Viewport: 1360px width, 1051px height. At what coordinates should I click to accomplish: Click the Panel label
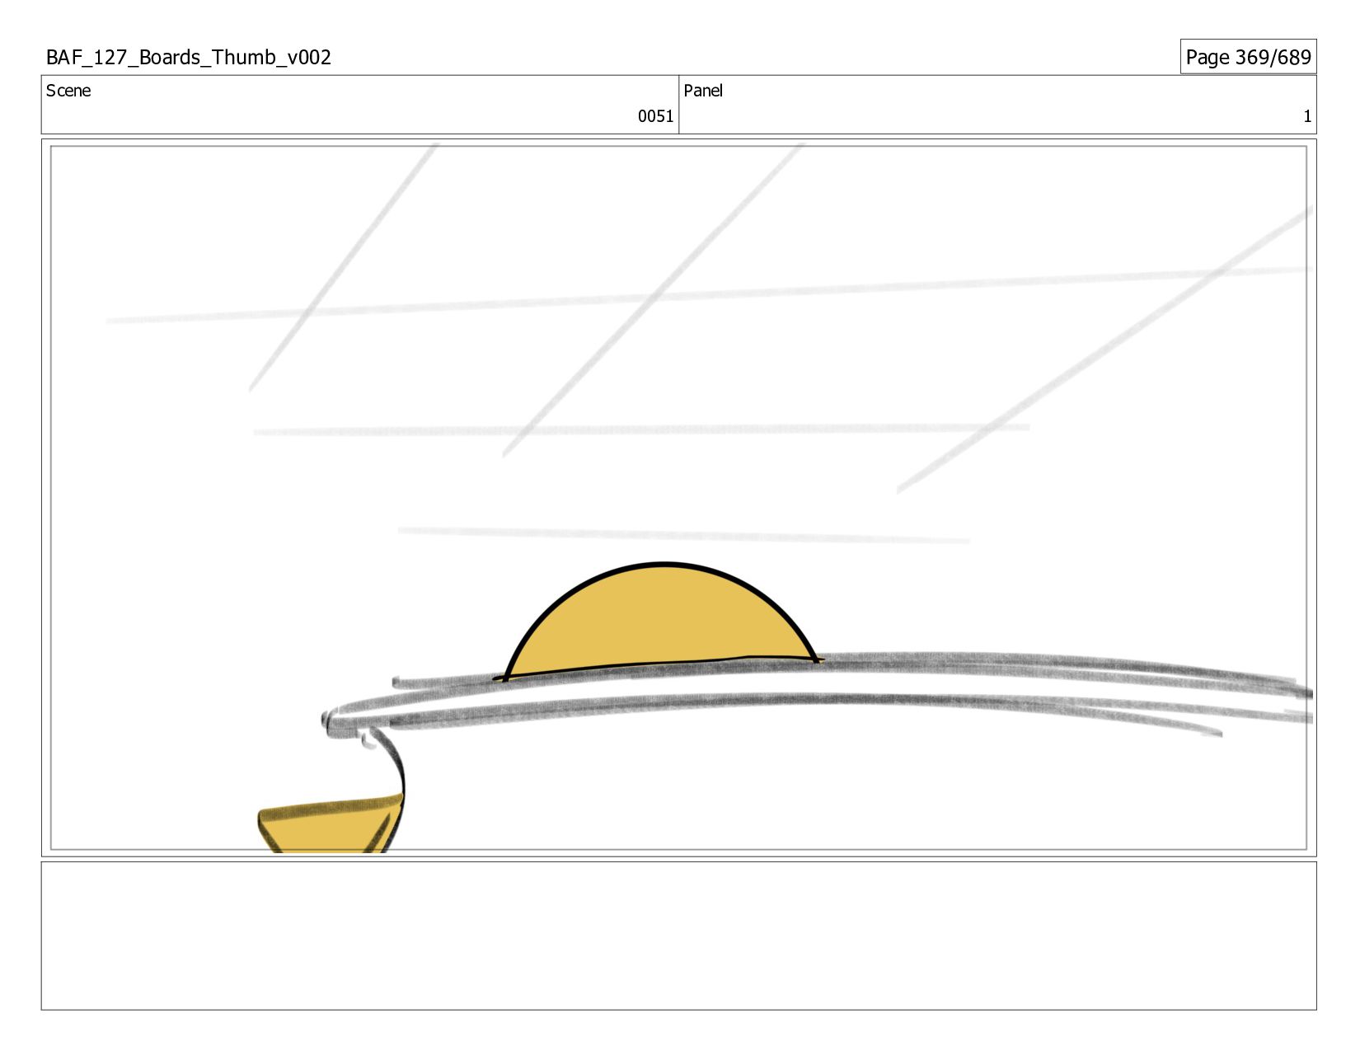tap(703, 91)
